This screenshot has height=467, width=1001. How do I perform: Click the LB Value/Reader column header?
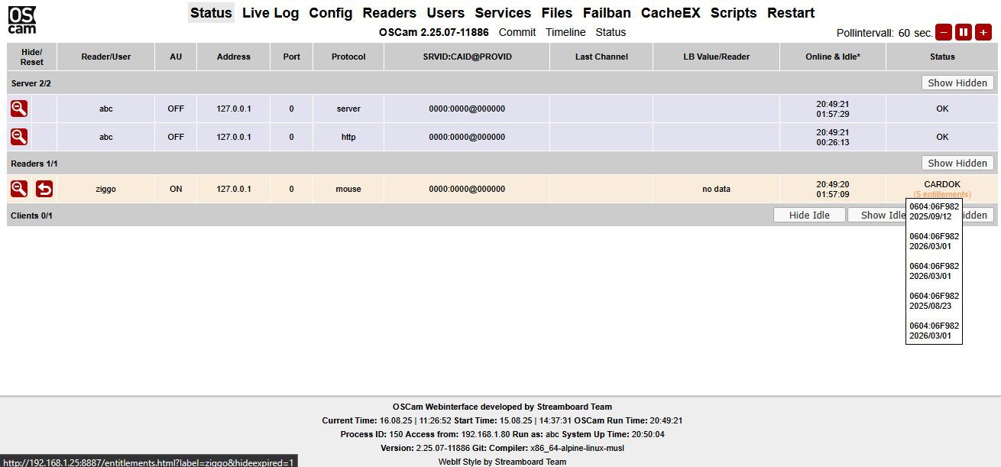tap(716, 57)
